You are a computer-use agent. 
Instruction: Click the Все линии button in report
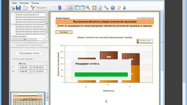click(64, 32)
